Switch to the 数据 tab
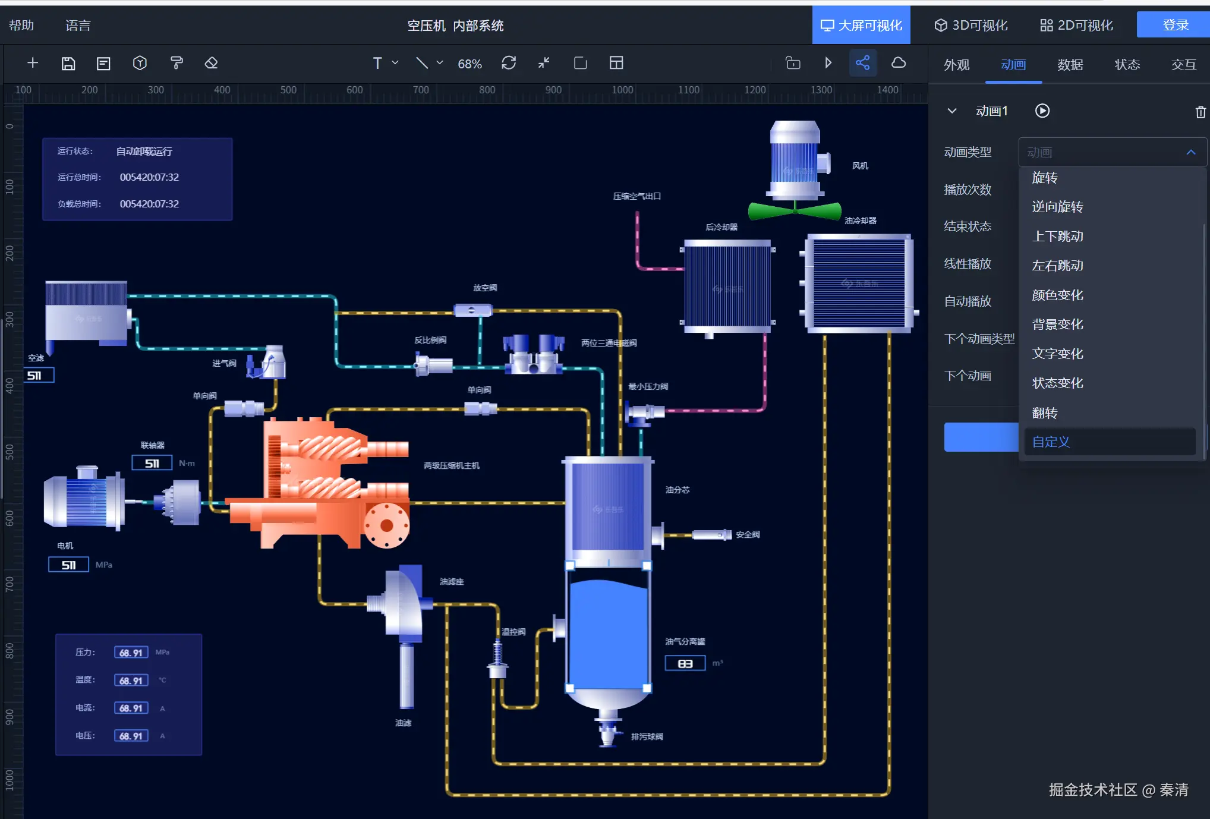The width and height of the screenshot is (1210, 819). 1070,65
